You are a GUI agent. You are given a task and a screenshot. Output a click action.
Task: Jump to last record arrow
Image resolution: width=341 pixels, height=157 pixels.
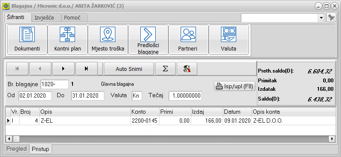point(87,69)
